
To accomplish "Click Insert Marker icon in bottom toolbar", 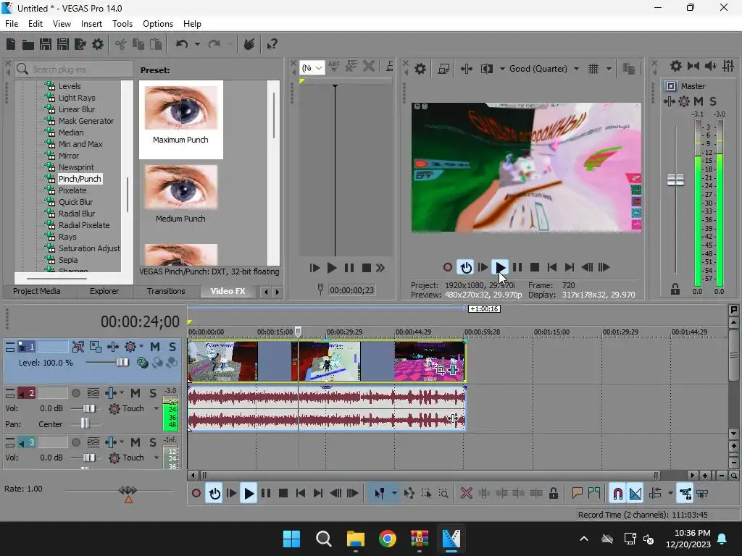I will [x=576, y=494].
